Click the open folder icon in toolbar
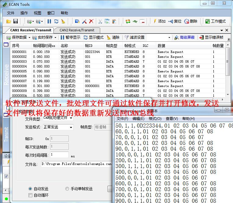The height and width of the screenshot is (203, 233). [x=9, y=21]
